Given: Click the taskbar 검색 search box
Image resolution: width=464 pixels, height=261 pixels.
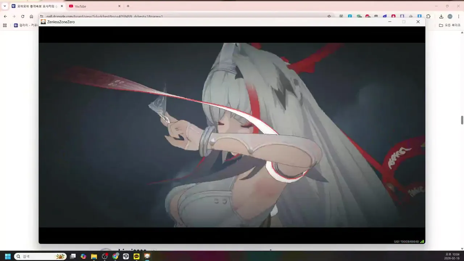Looking at the screenshot, I should [x=40, y=256].
